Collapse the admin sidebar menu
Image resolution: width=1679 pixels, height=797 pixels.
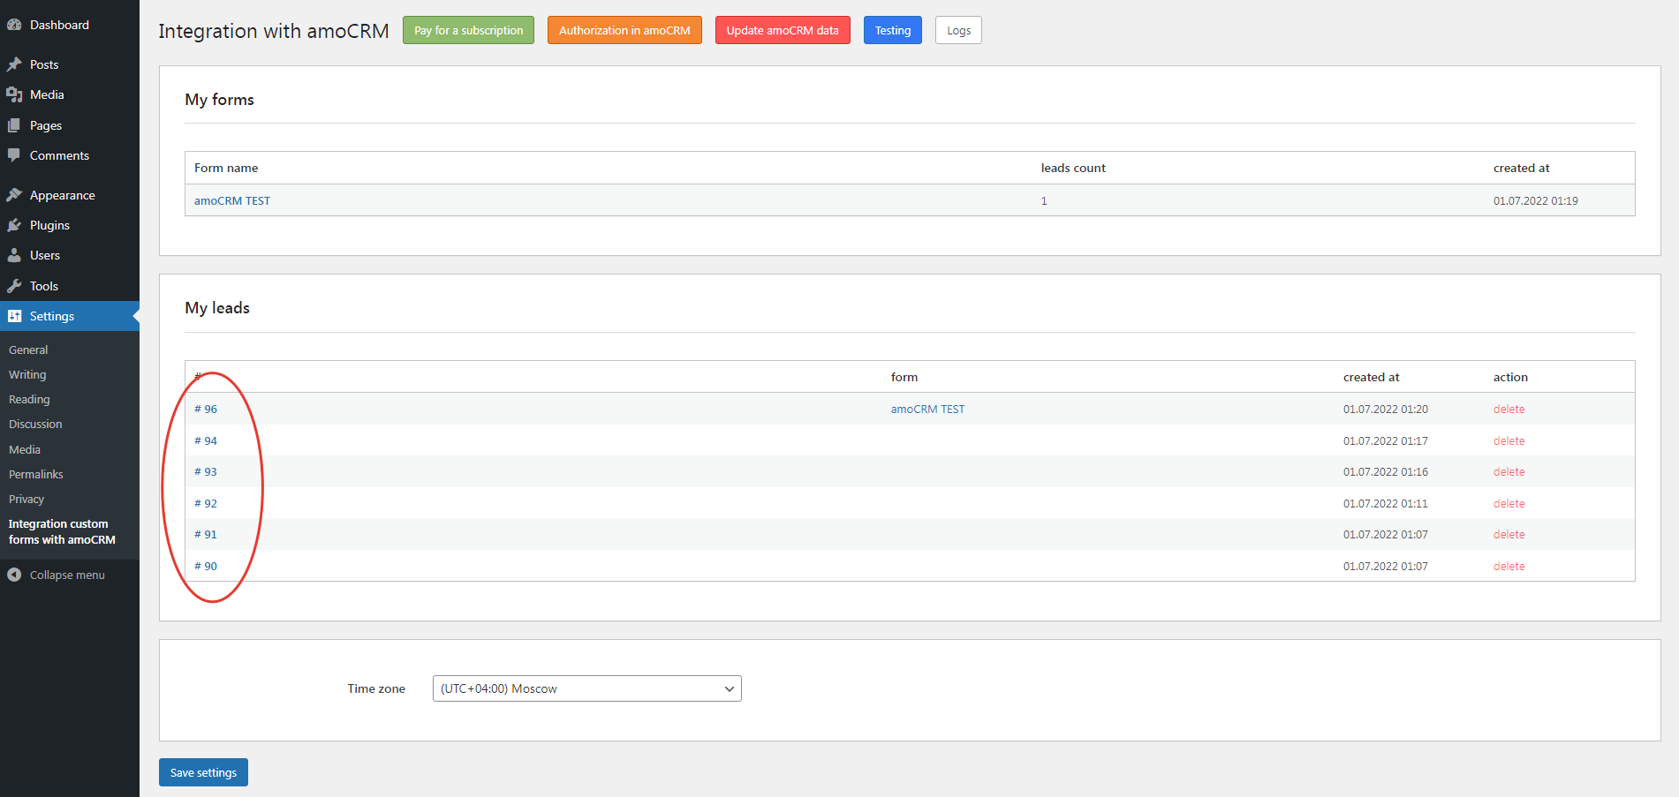[x=67, y=575]
